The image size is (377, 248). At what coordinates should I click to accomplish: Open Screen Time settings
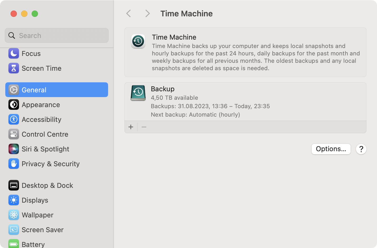(x=41, y=68)
